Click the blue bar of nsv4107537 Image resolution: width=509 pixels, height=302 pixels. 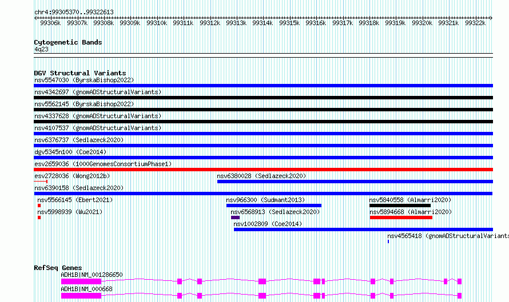click(x=263, y=134)
